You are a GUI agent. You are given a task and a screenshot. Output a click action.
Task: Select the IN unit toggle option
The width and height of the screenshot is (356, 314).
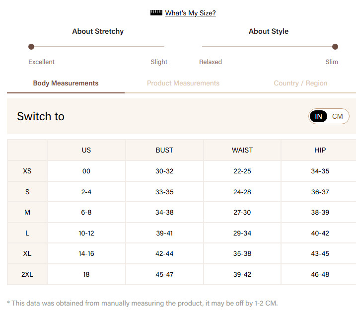(318, 116)
